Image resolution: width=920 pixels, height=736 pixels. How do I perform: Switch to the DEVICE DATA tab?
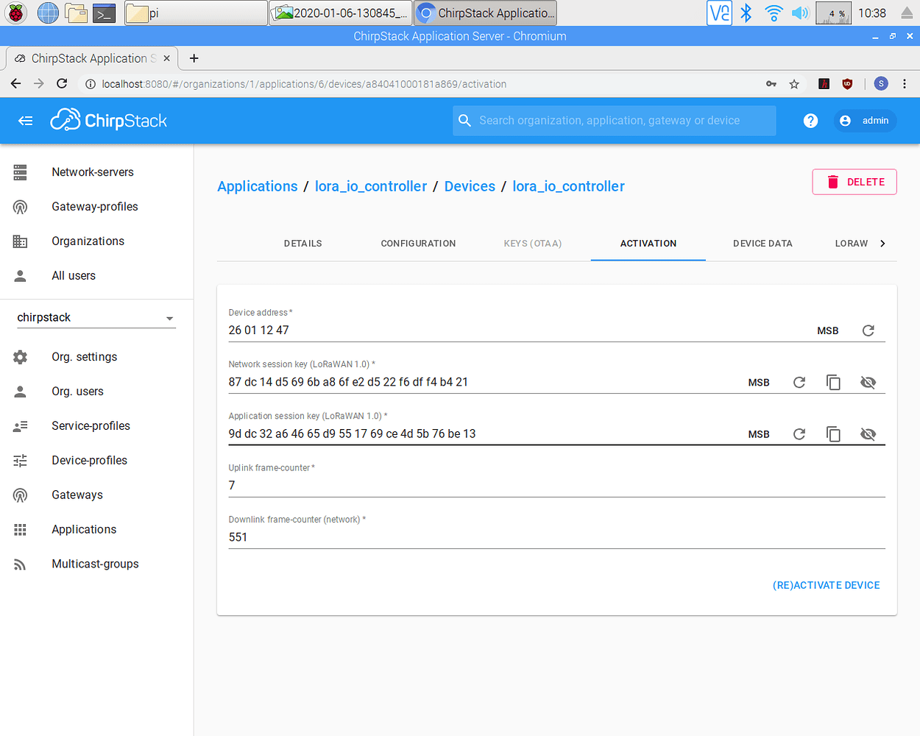tap(762, 244)
